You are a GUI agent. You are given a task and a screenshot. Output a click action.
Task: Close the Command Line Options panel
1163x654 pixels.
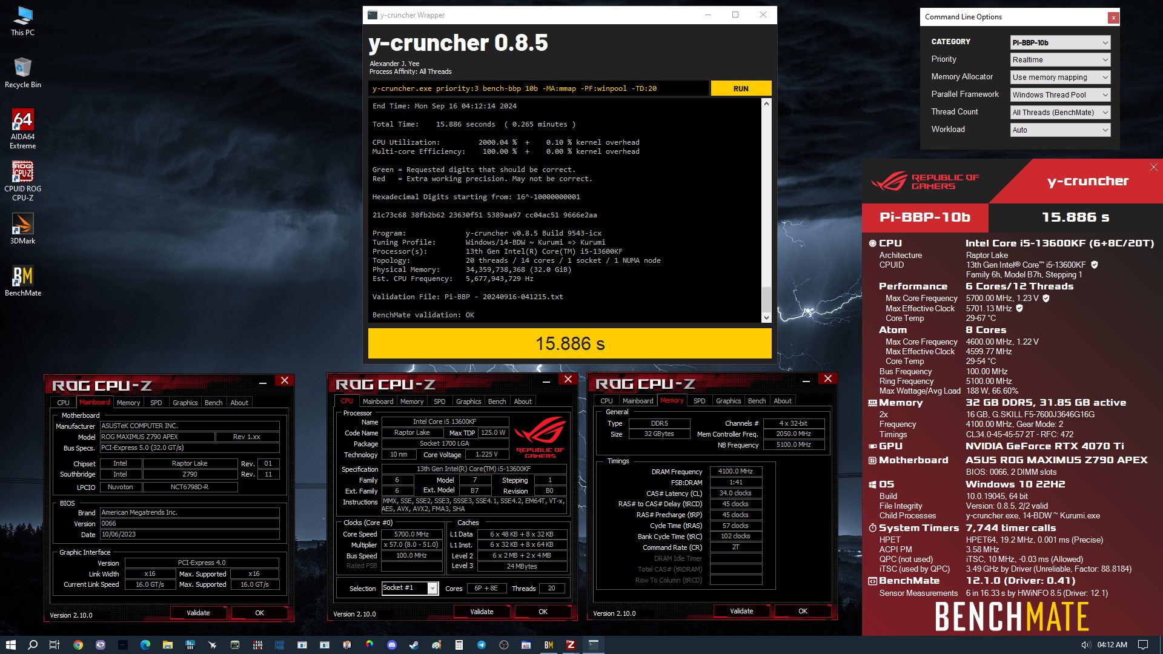pos(1113,18)
